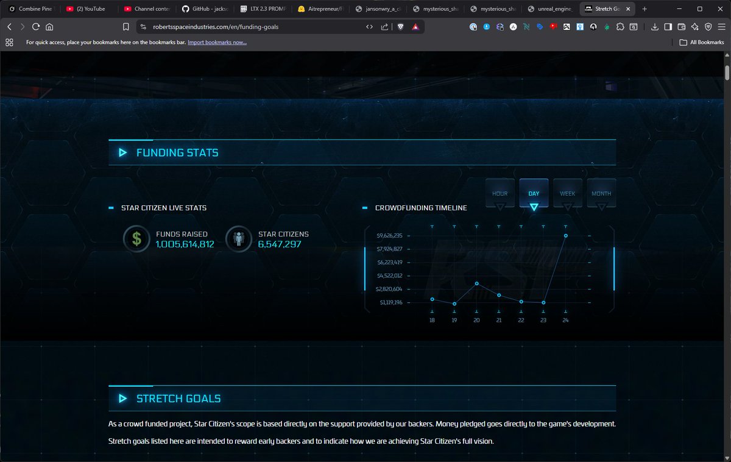Click the tab search window icon

click(x=634, y=27)
